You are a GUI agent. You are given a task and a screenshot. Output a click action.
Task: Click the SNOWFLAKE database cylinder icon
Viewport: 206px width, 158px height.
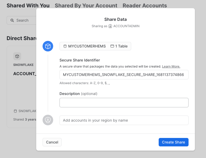pyautogui.click(x=15, y=111)
